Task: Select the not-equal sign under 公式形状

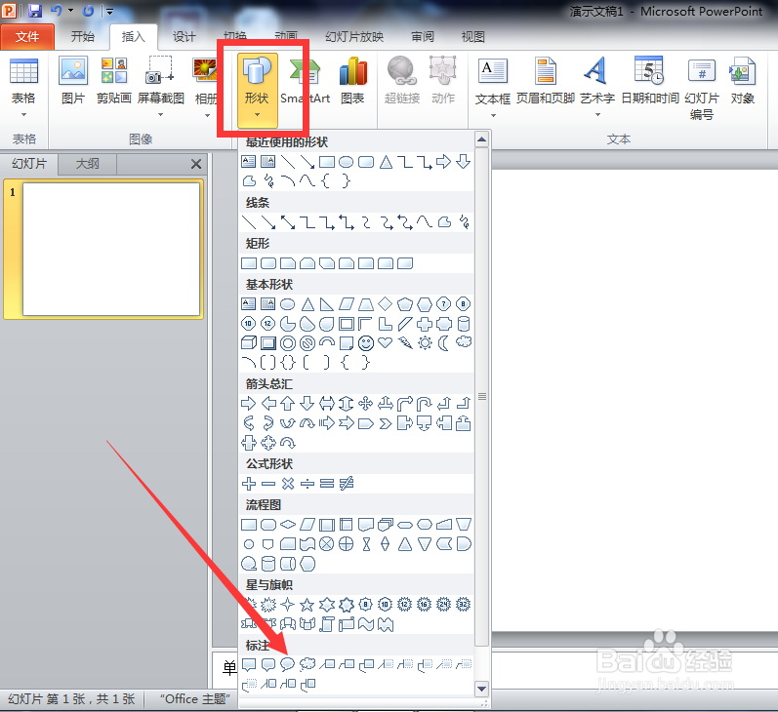Action: pyautogui.click(x=347, y=484)
